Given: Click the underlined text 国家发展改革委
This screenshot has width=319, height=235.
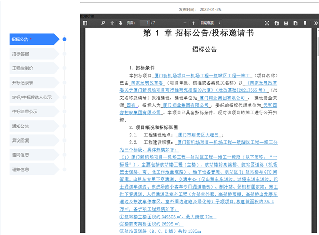Looking at the screenshot, I should pos(147,83).
